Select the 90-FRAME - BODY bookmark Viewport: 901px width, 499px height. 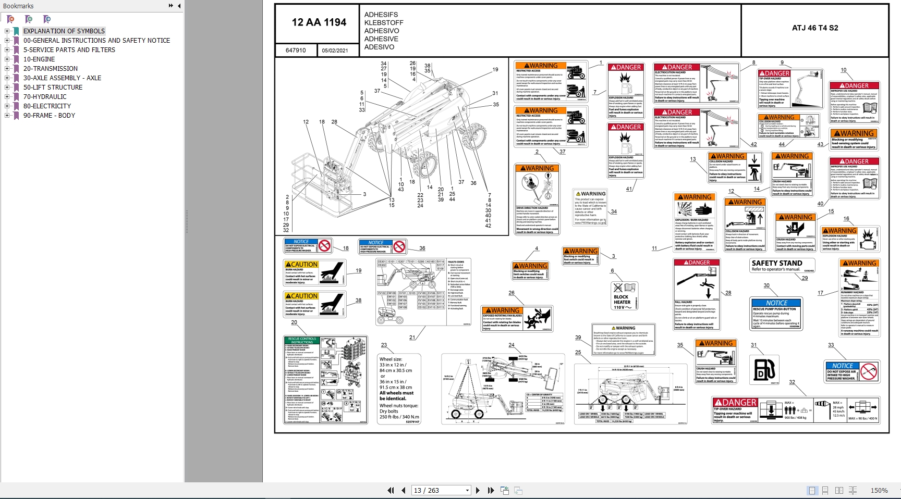(49, 116)
